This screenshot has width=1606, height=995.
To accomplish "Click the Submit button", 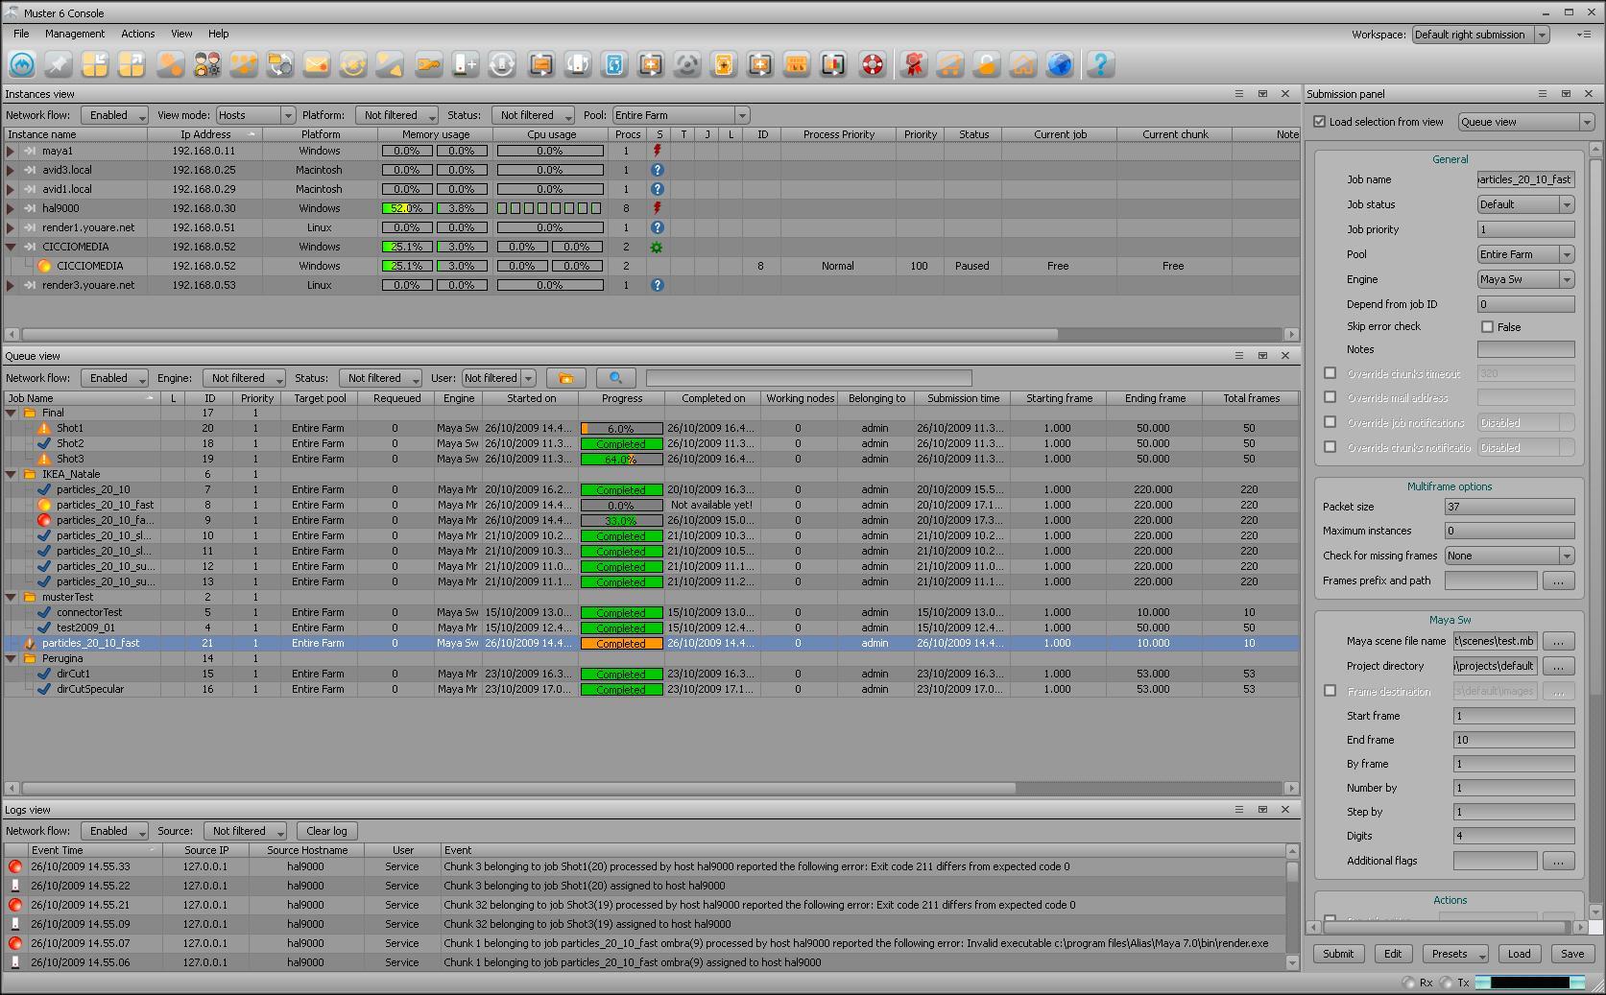I will pyautogui.click(x=1338, y=954).
